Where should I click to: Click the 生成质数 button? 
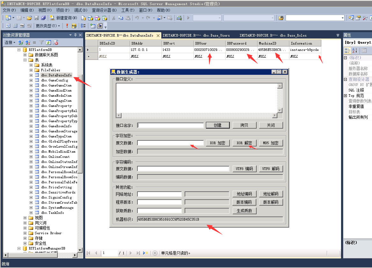(244, 211)
